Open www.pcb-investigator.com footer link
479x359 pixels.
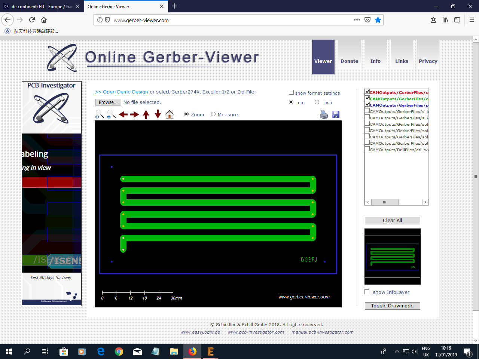[256, 332]
